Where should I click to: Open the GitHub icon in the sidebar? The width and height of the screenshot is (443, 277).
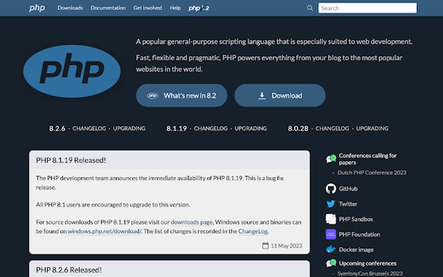331,188
